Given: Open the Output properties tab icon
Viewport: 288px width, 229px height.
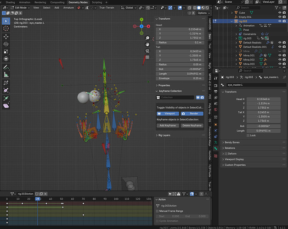Looking at the screenshot, I should pyautogui.click(x=215, y=92).
